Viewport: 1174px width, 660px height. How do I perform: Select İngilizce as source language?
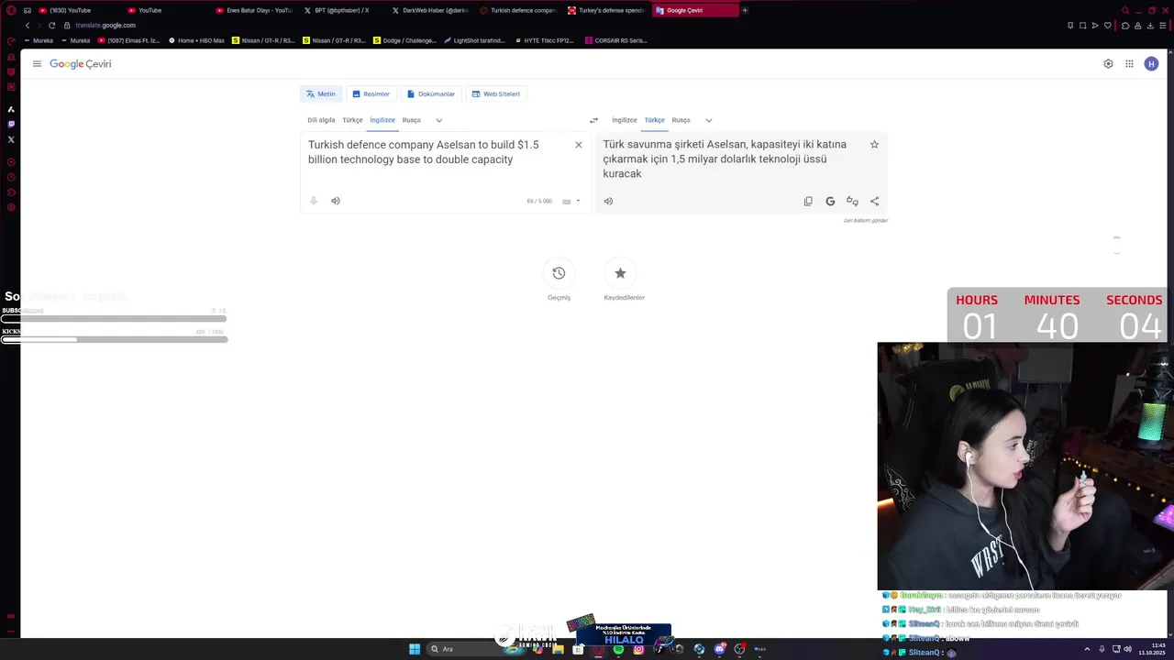coord(382,120)
